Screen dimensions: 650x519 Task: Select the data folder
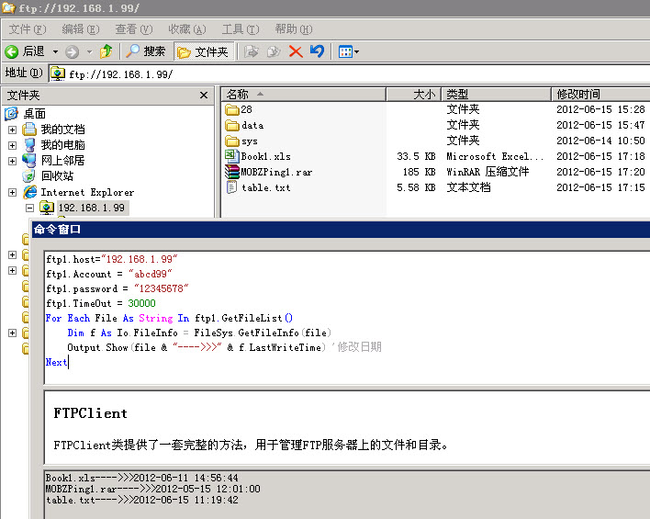[244, 125]
